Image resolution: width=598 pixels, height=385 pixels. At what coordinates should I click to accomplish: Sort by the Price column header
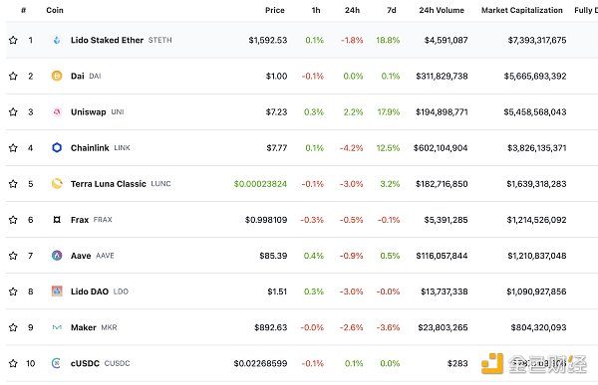[x=275, y=10]
